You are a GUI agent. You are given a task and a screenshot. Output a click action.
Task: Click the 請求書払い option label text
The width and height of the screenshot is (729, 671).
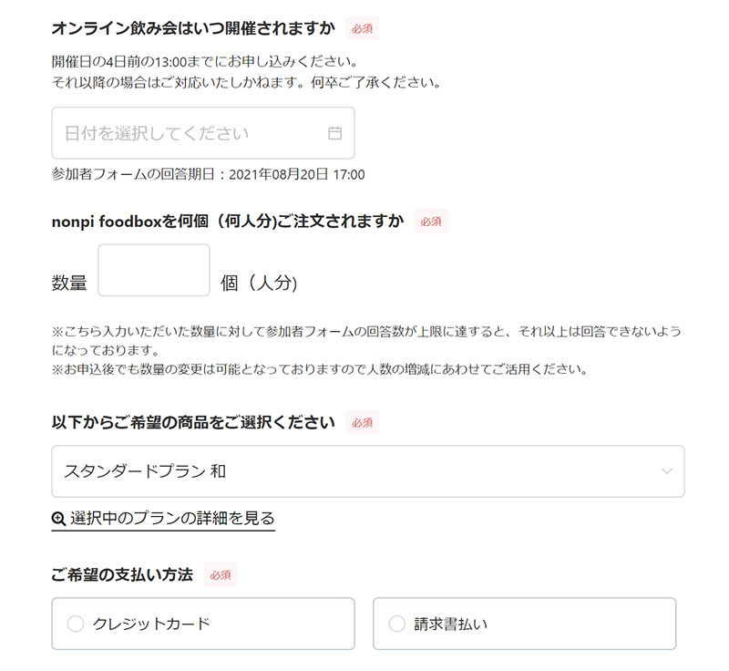tap(449, 624)
